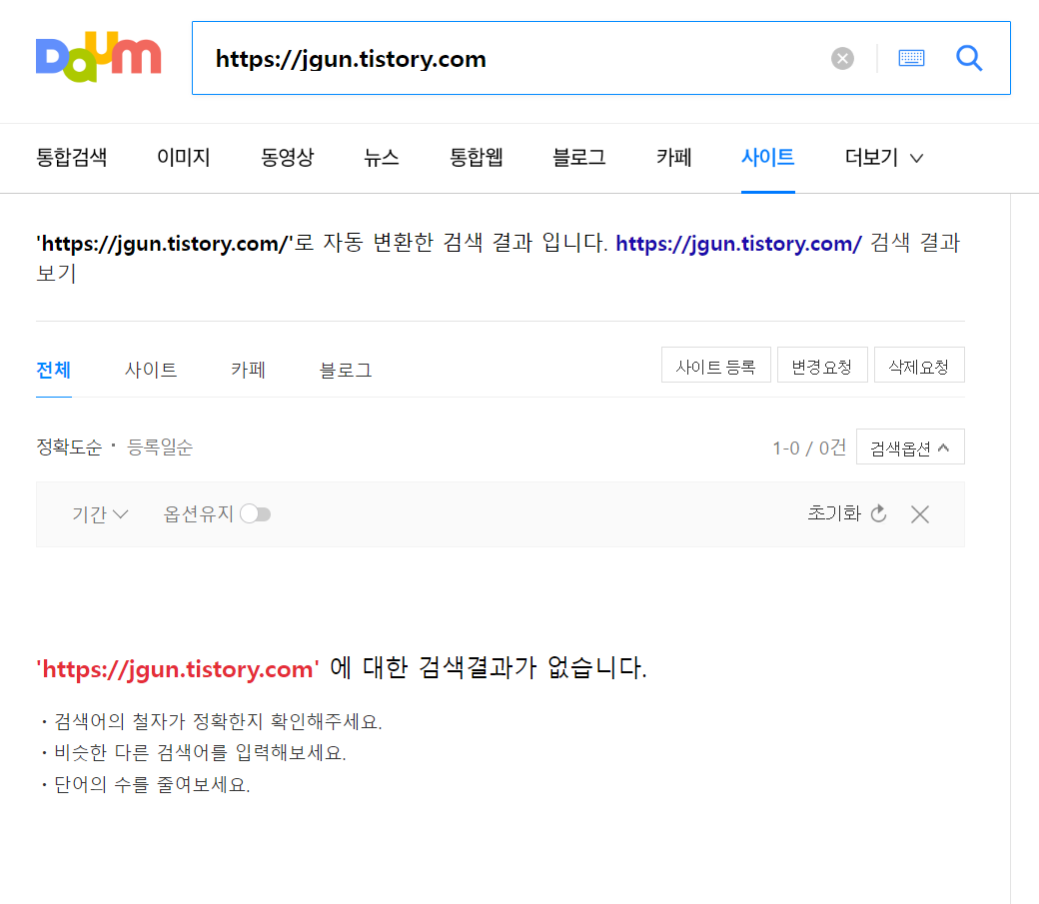This screenshot has height=904, width=1039.
Task: Collapse the 검색옵션 panel
Action: (x=910, y=448)
